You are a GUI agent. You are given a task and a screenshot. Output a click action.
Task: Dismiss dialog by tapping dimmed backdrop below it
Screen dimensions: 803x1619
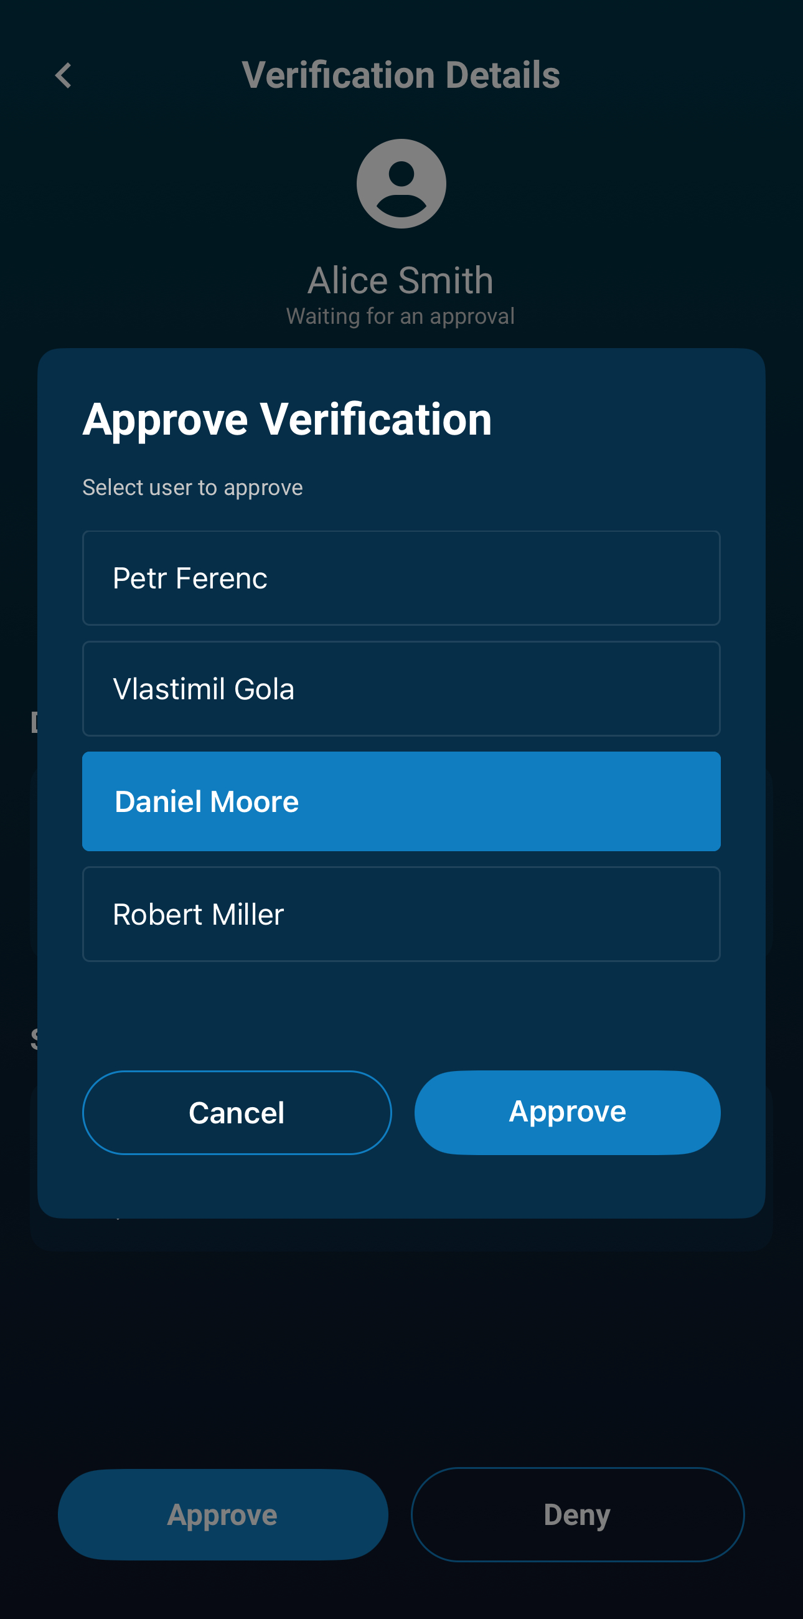[401, 1351]
